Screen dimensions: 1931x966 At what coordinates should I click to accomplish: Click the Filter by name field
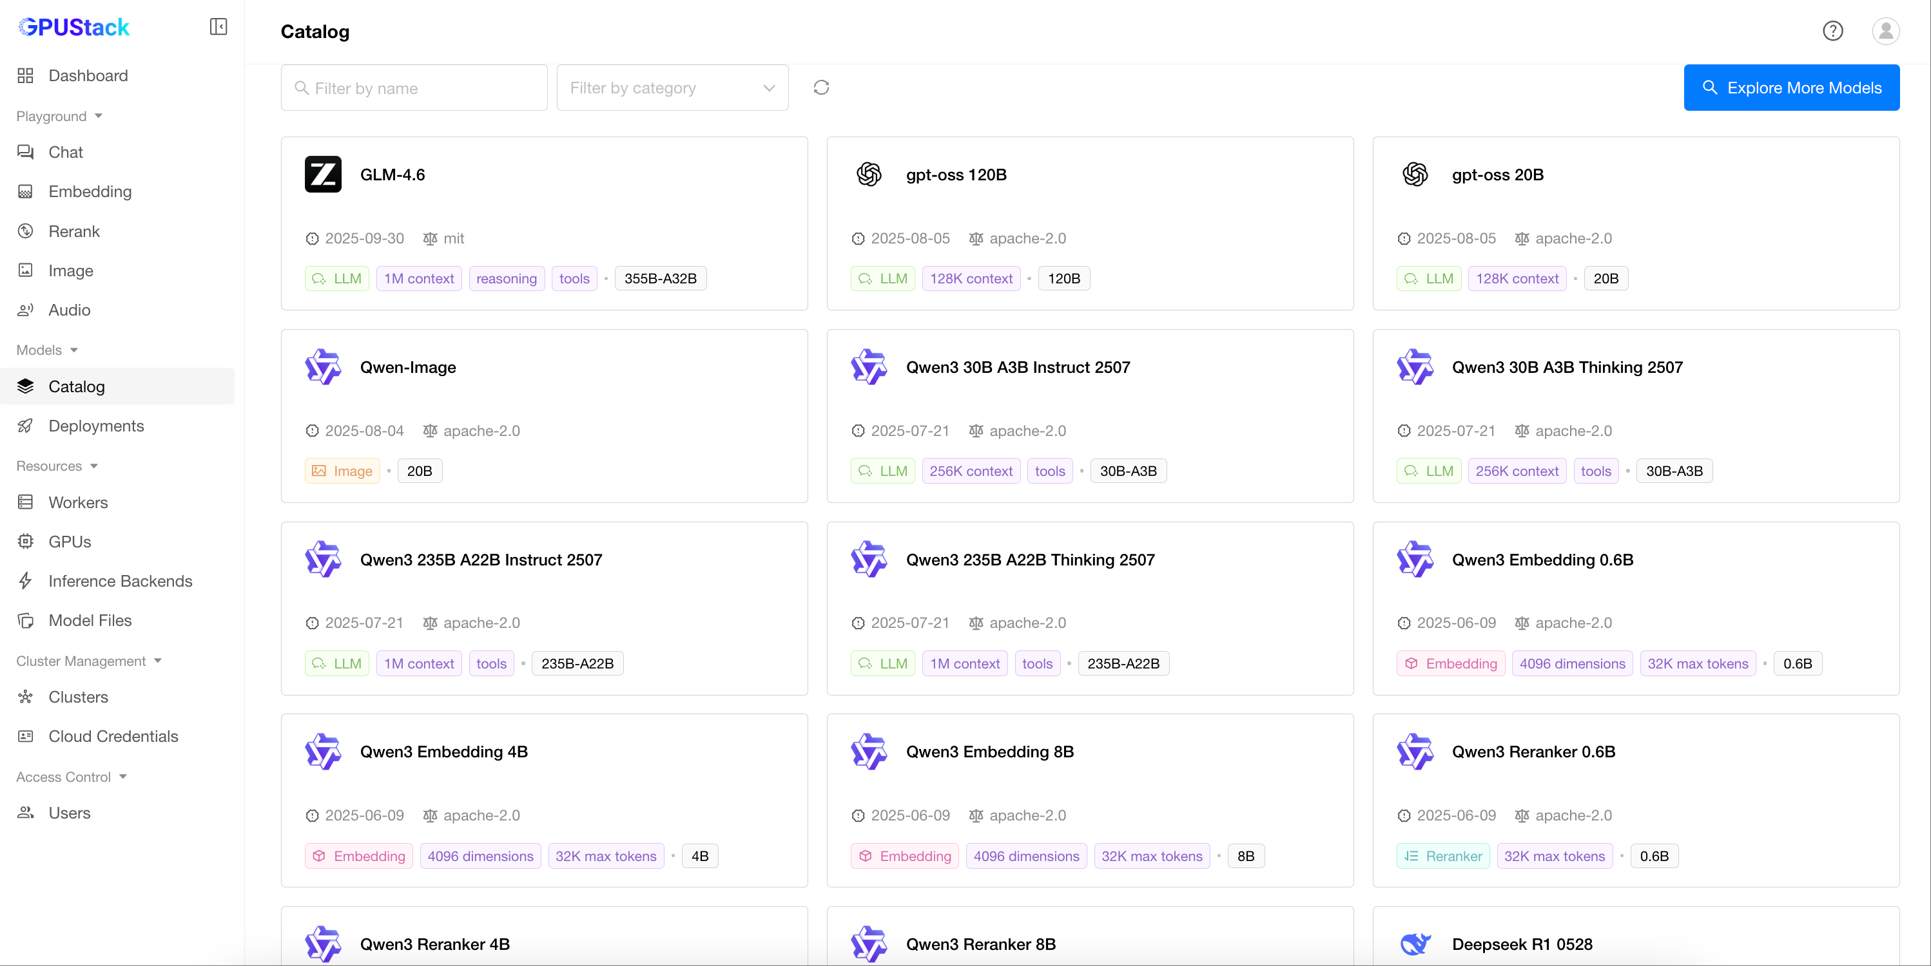coord(414,88)
